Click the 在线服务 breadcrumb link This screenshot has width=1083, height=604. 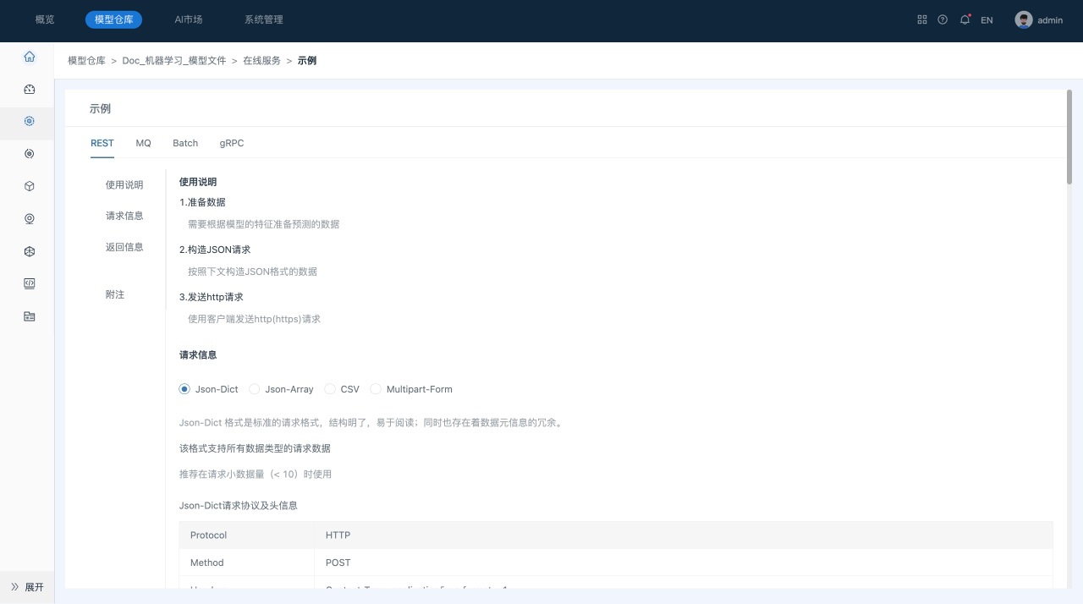coord(261,61)
